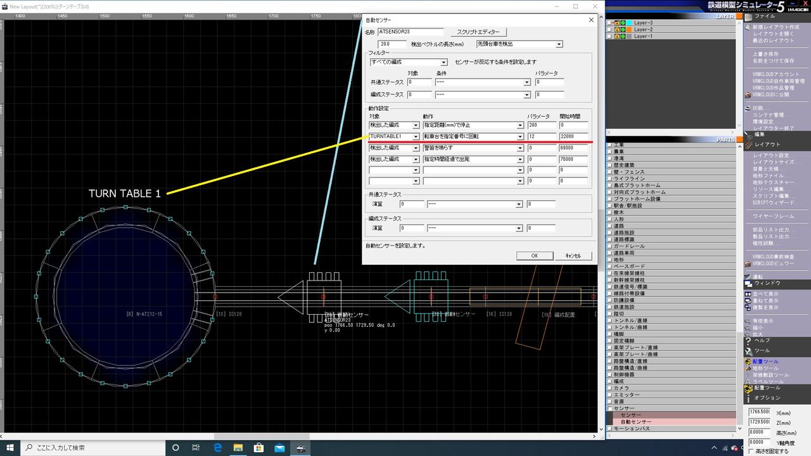Collapse the PARTS panel orange button
811x456 pixels.
(x=738, y=139)
